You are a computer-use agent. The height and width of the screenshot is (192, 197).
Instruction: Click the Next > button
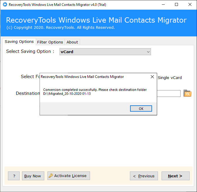pyautogui.click(x=176, y=176)
